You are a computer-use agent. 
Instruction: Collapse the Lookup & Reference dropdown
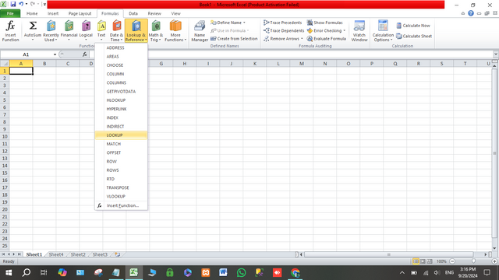(x=136, y=30)
